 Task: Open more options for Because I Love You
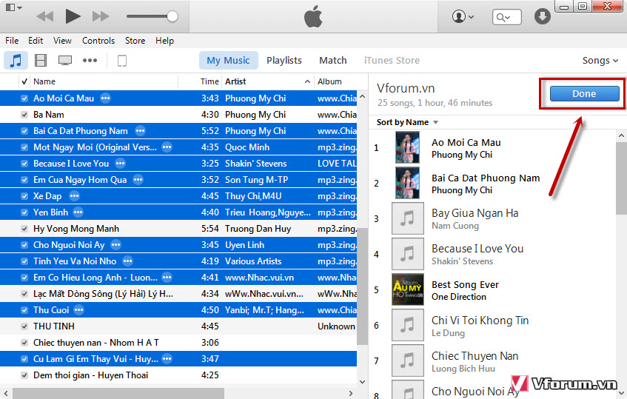[121, 164]
